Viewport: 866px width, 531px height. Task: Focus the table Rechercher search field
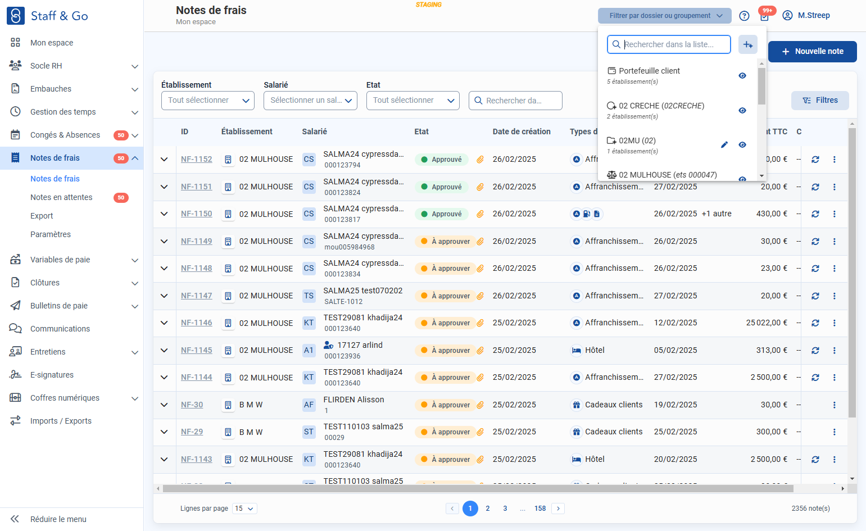(515, 101)
